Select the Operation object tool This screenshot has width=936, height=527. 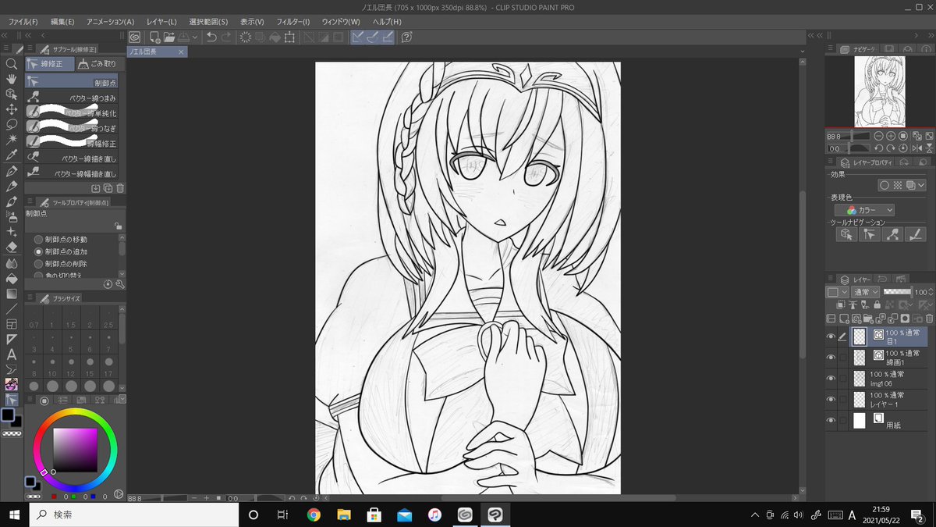[x=12, y=94]
